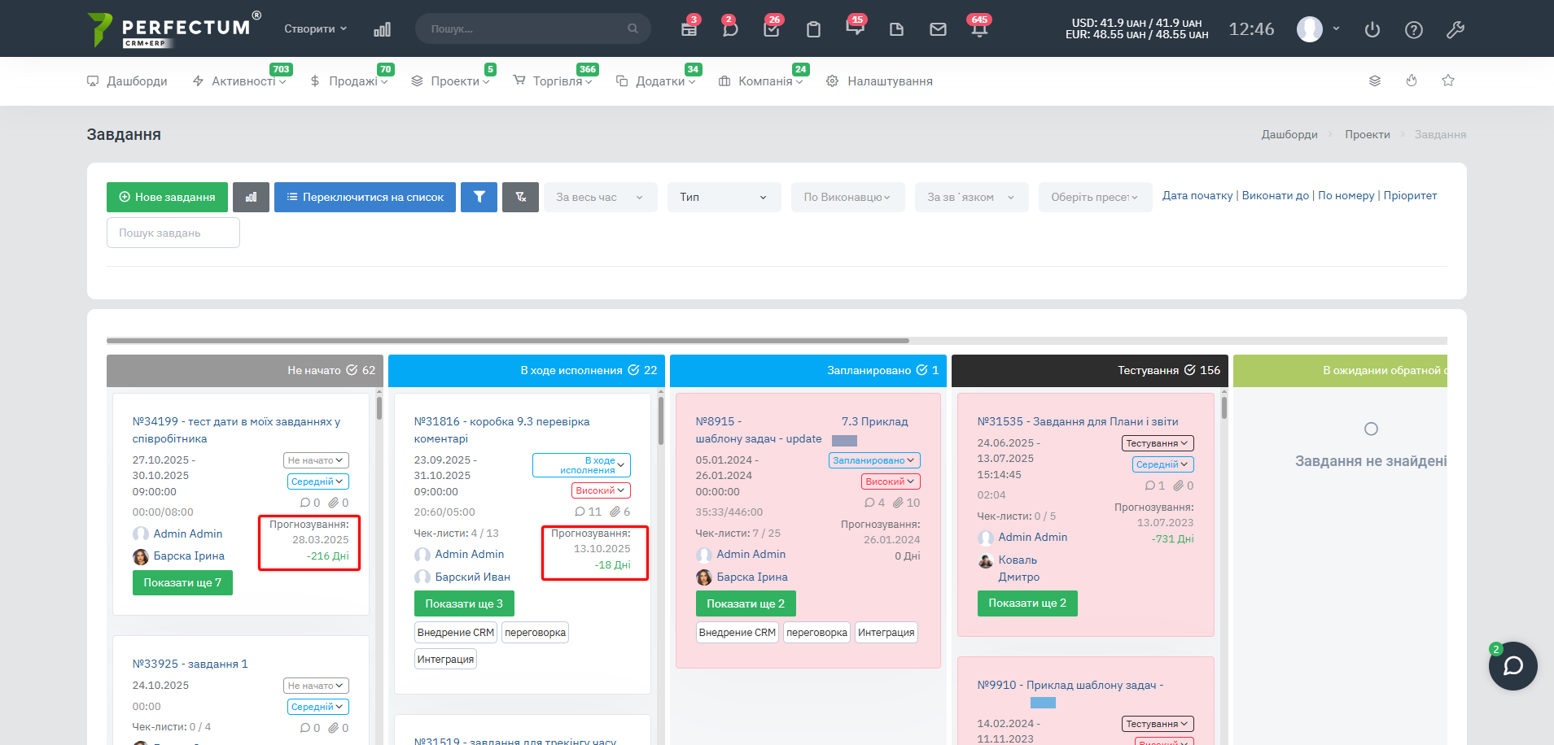The width and height of the screenshot is (1554, 745).
Task: Click the wrench setup icon
Action: pyautogui.click(x=1456, y=29)
